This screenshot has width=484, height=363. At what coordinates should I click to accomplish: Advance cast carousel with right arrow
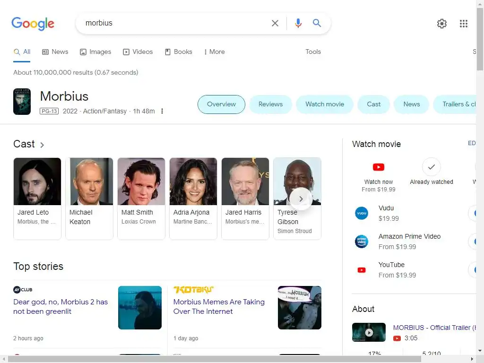[x=301, y=199]
